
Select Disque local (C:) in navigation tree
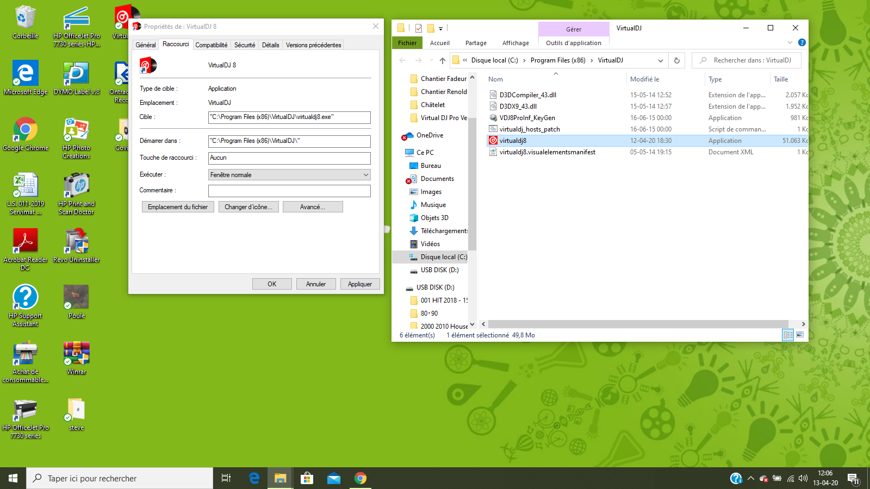pos(443,257)
